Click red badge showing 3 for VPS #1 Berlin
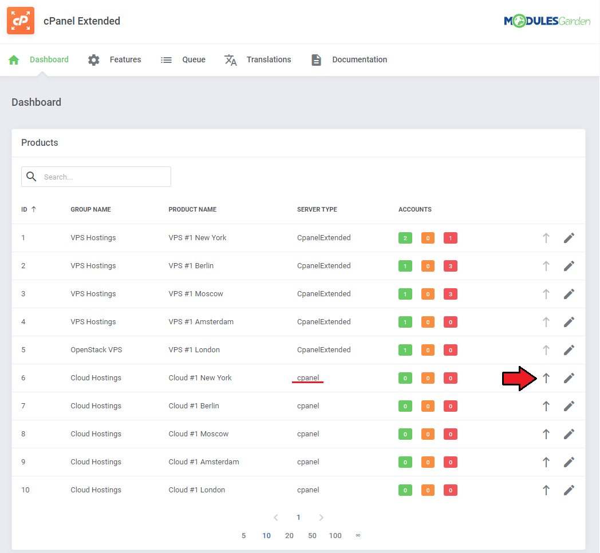Image resolution: width=600 pixels, height=553 pixels. tap(451, 266)
